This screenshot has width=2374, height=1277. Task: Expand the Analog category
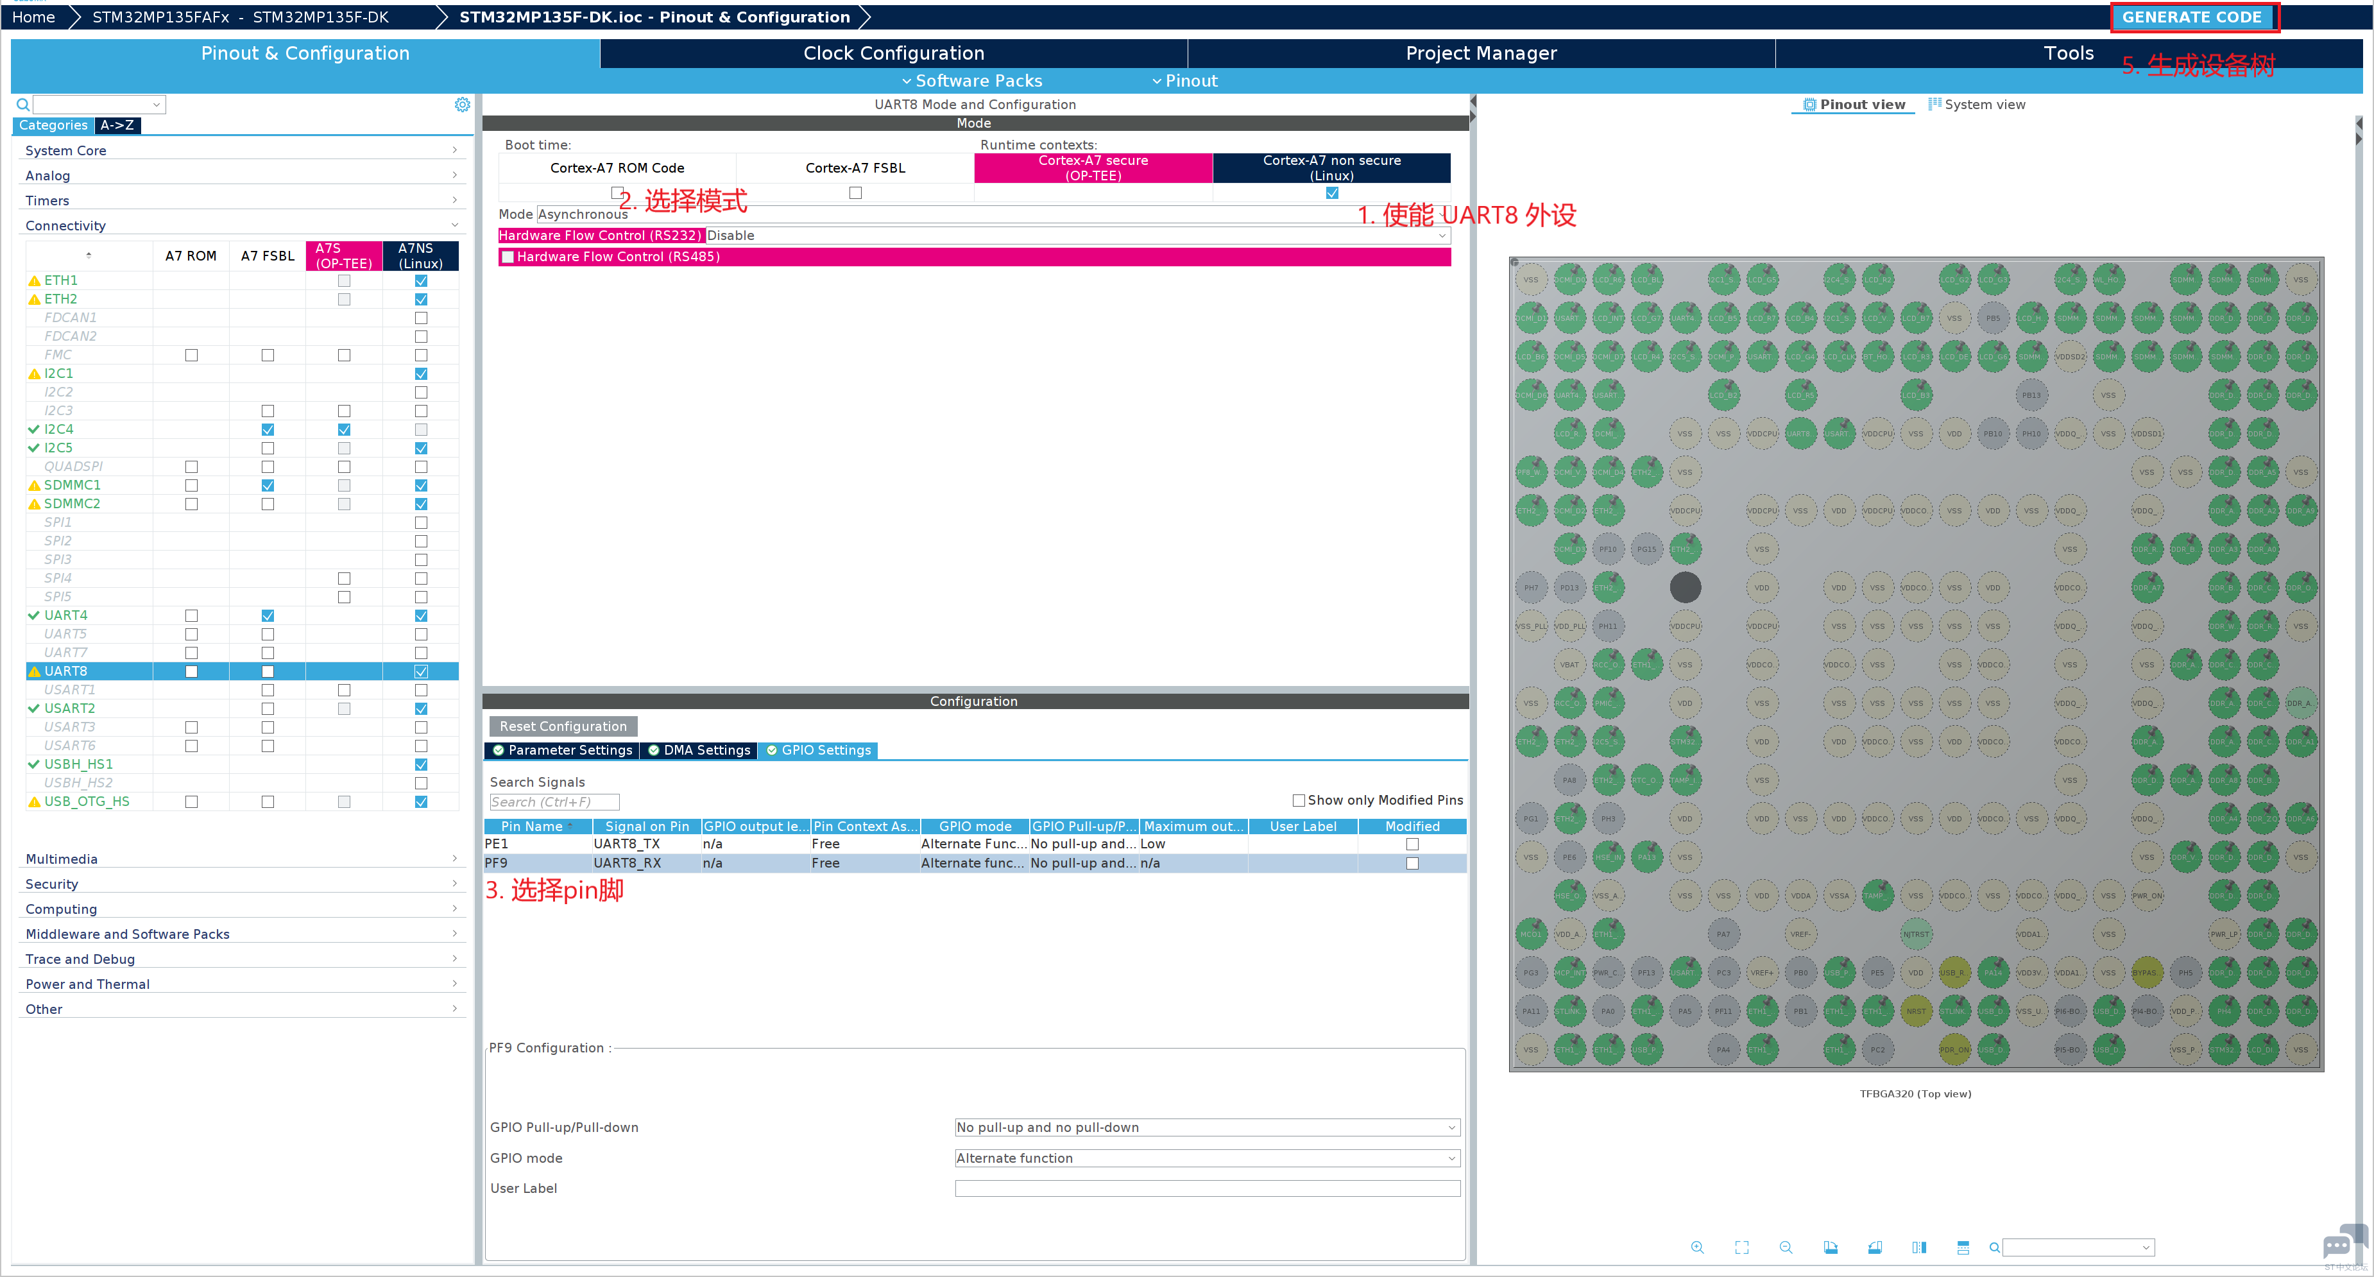coord(241,175)
